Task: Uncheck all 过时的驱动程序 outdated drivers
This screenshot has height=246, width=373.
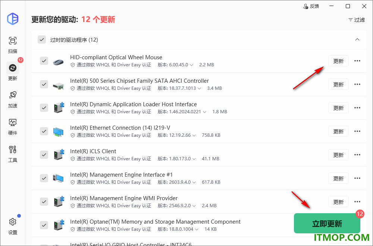Action: click(42, 40)
